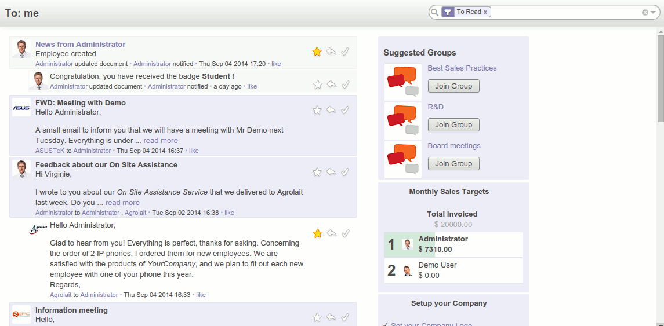Viewport: 664px width, 326px height.
Task: Clear the search box with the x icon
Action: pos(645,12)
